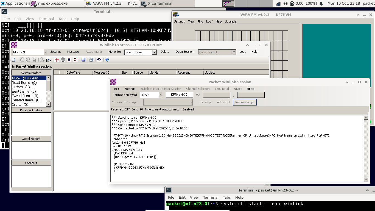
Task: Click the workspace switcher thumbnail in panel
Action: [228, 4]
